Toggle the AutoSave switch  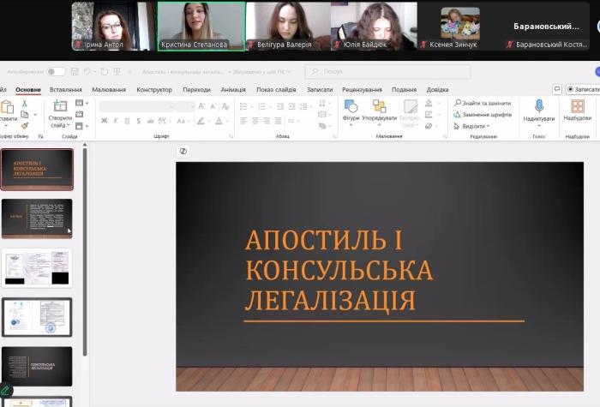coord(56,72)
